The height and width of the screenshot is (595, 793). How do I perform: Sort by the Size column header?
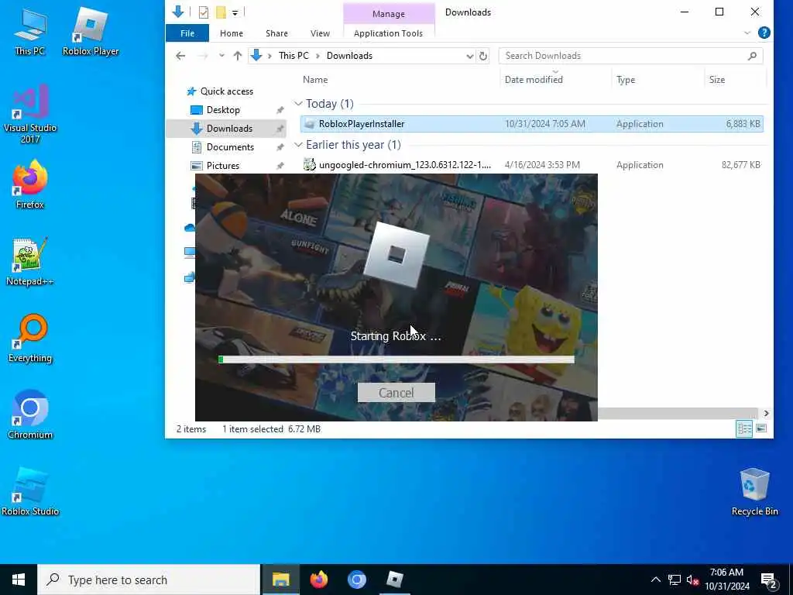716,80
